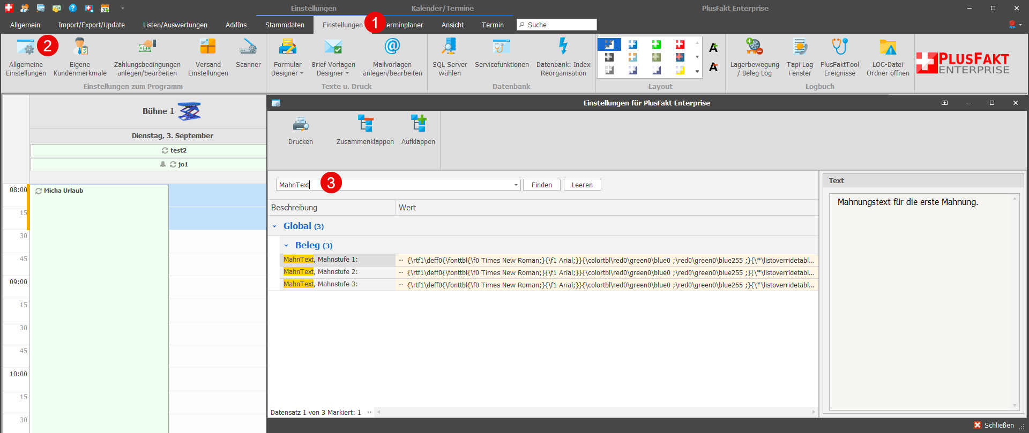This screenshot has height=433, width=1029.
Task: Select the green layout skin swatch
Action: 657,44
